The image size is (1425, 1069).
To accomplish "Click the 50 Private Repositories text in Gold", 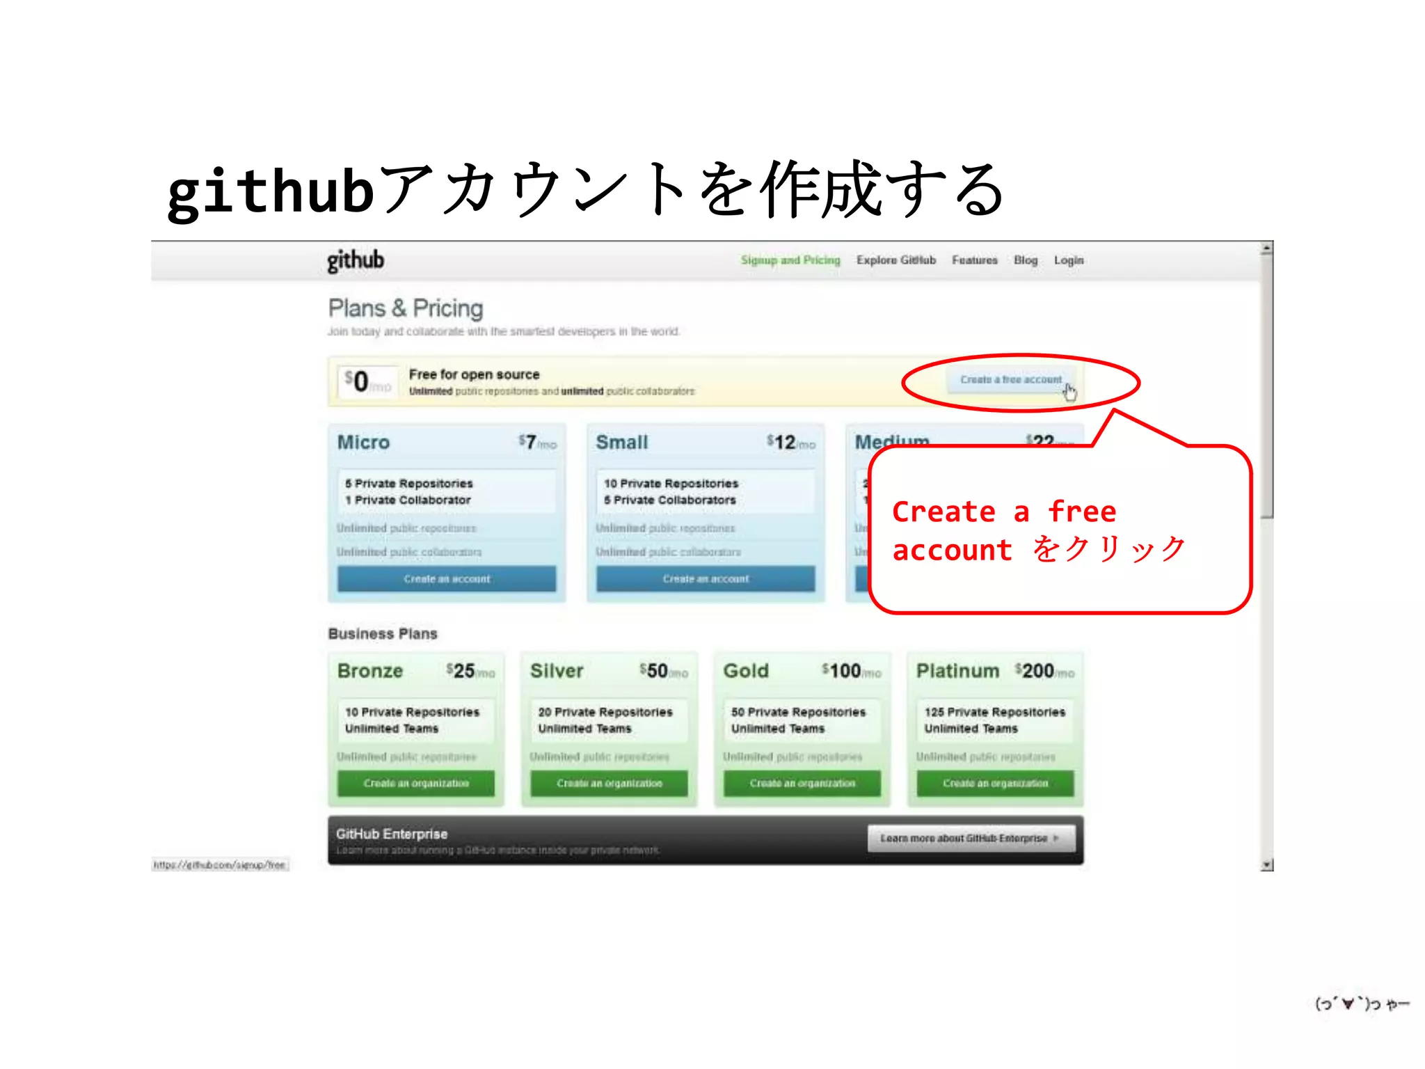I will pos(798,712).
